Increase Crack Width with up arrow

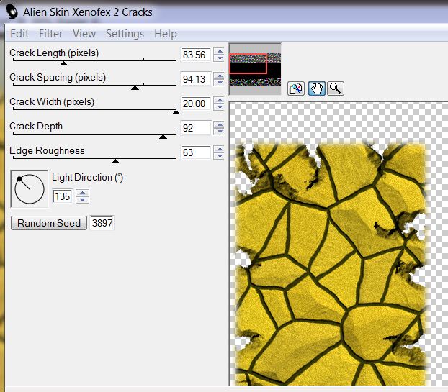coord(220,101)
